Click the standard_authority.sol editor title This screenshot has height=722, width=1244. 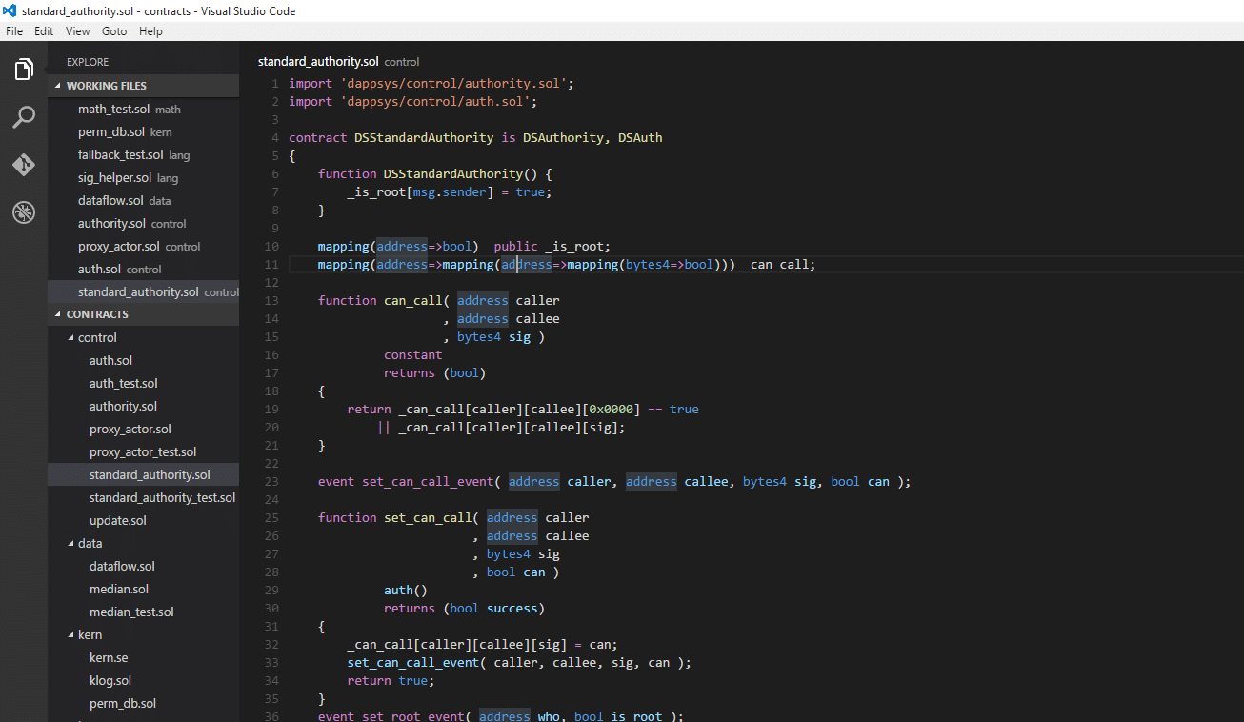click(318, 62)
